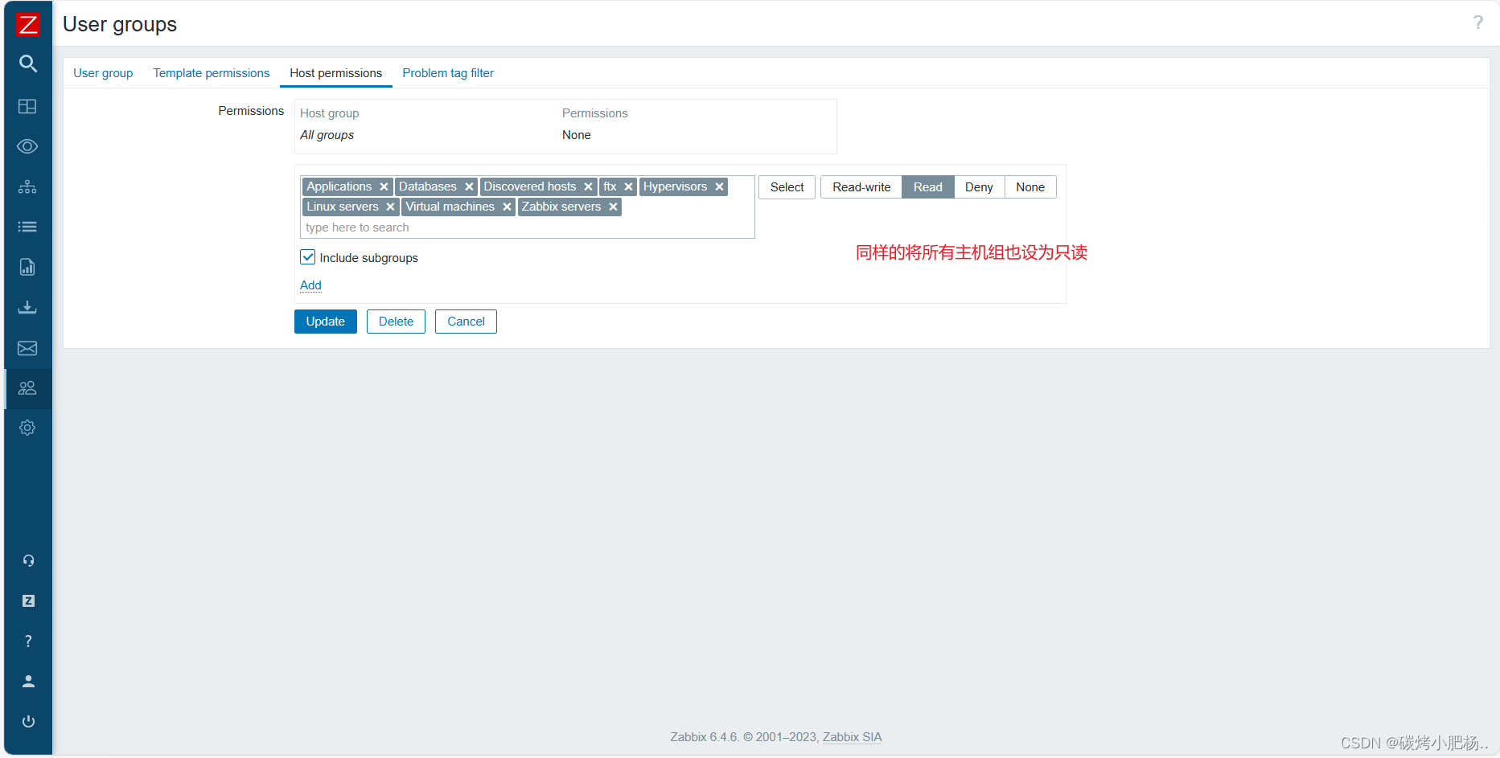Switch to the Problem tag filter tab

[448, 73]
